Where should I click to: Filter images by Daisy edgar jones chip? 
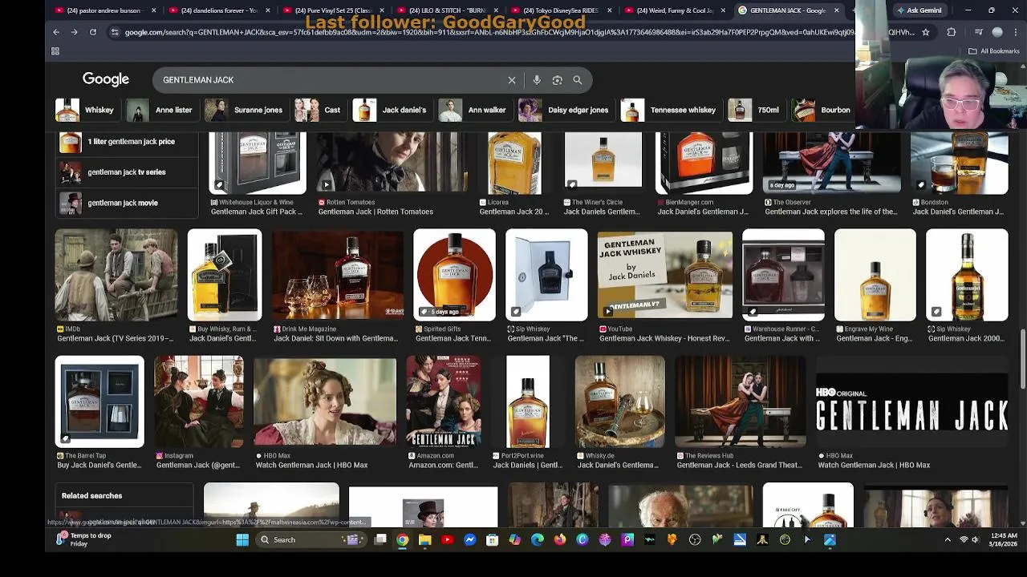tap(565, 110)
